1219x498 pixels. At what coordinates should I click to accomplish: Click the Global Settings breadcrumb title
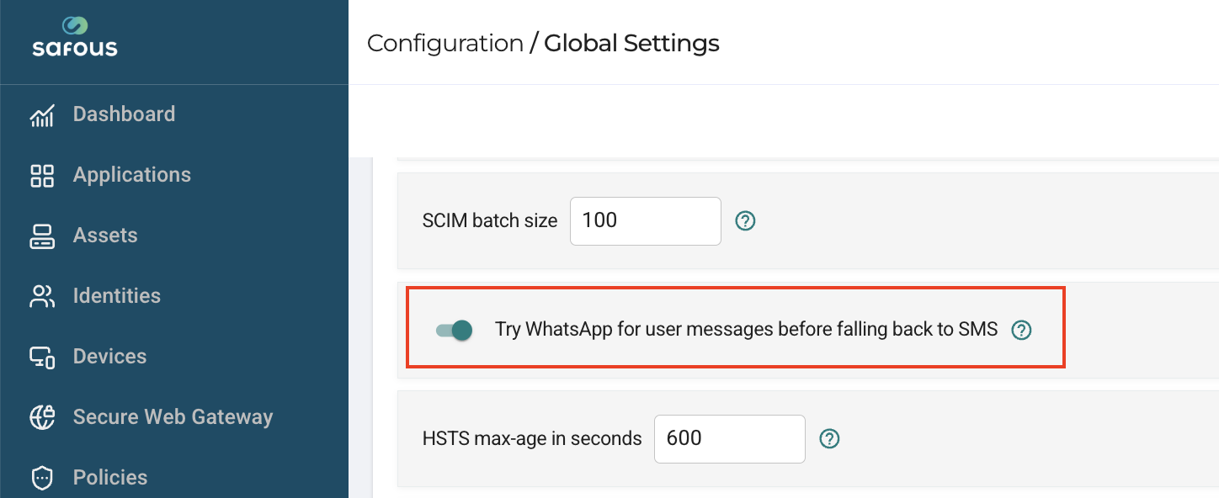click(632, 43)
